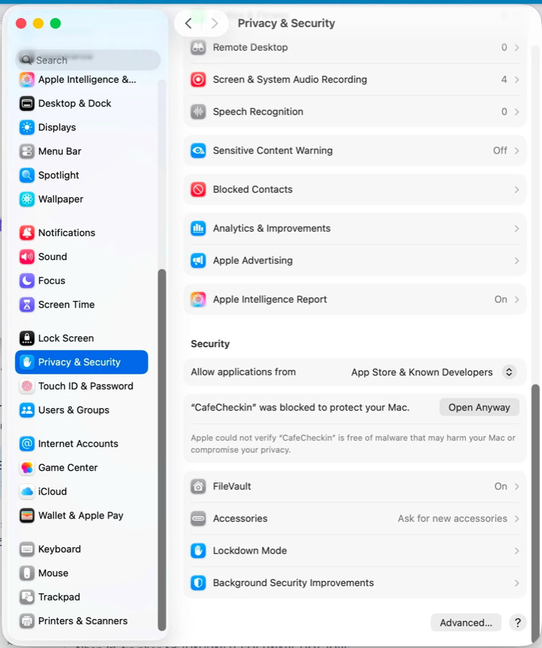Click the Wallet & Apple Pay icon

point(27,516)
